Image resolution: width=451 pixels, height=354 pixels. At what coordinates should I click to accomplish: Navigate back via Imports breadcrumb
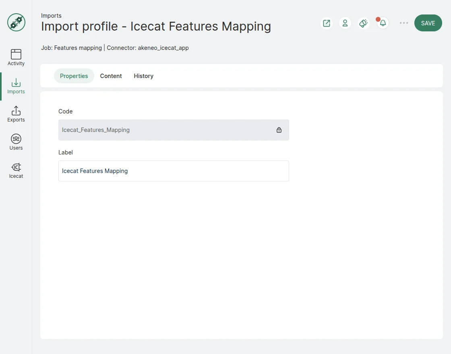[x=51, y=15]
